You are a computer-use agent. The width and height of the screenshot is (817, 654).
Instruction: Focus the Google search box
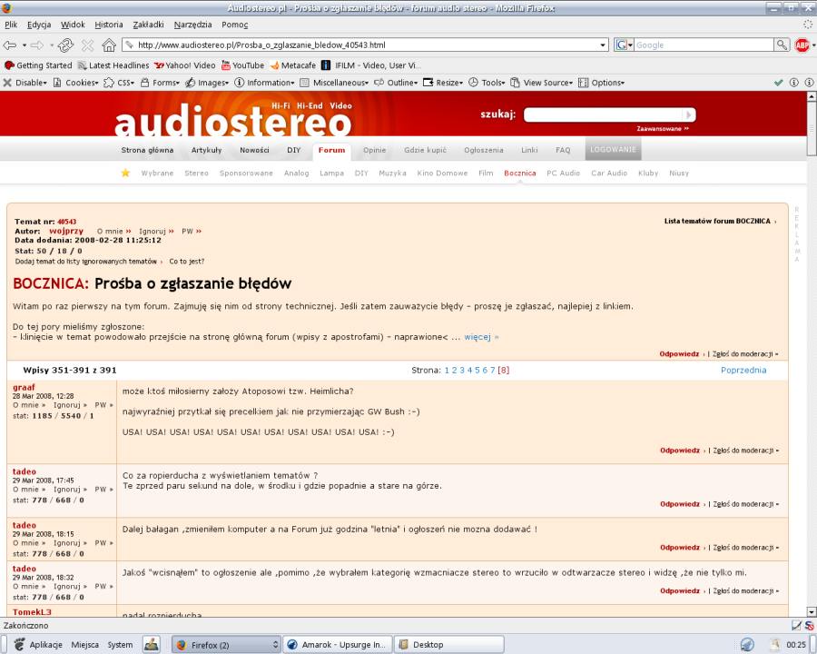pos(704,45)
